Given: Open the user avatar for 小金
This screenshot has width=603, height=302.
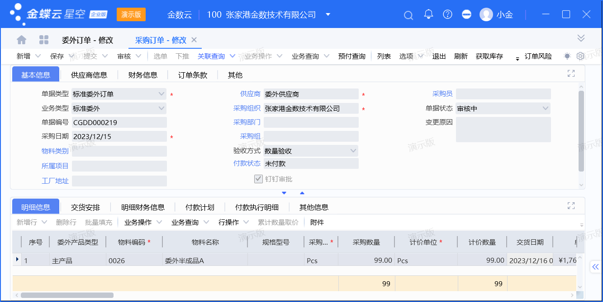Looking at the screenshot, I should point(486,14).
